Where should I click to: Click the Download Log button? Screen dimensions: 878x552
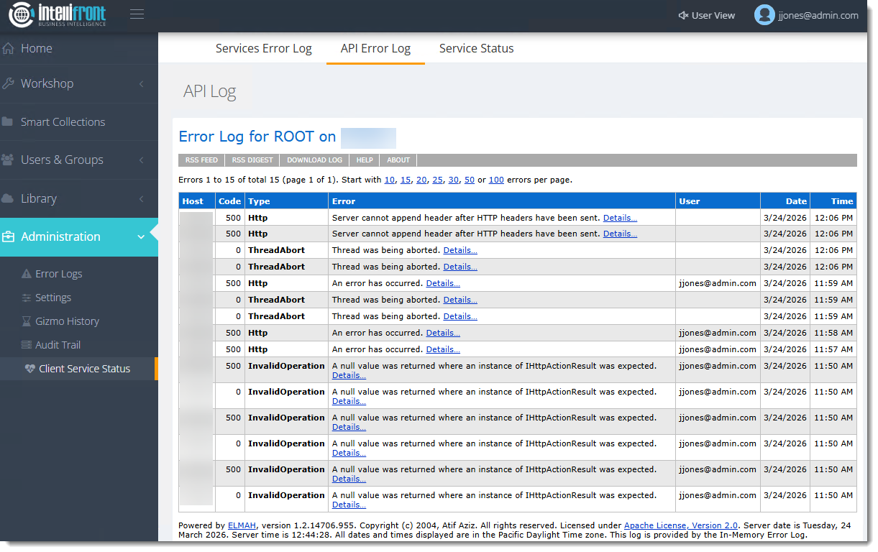coord(314,160)
